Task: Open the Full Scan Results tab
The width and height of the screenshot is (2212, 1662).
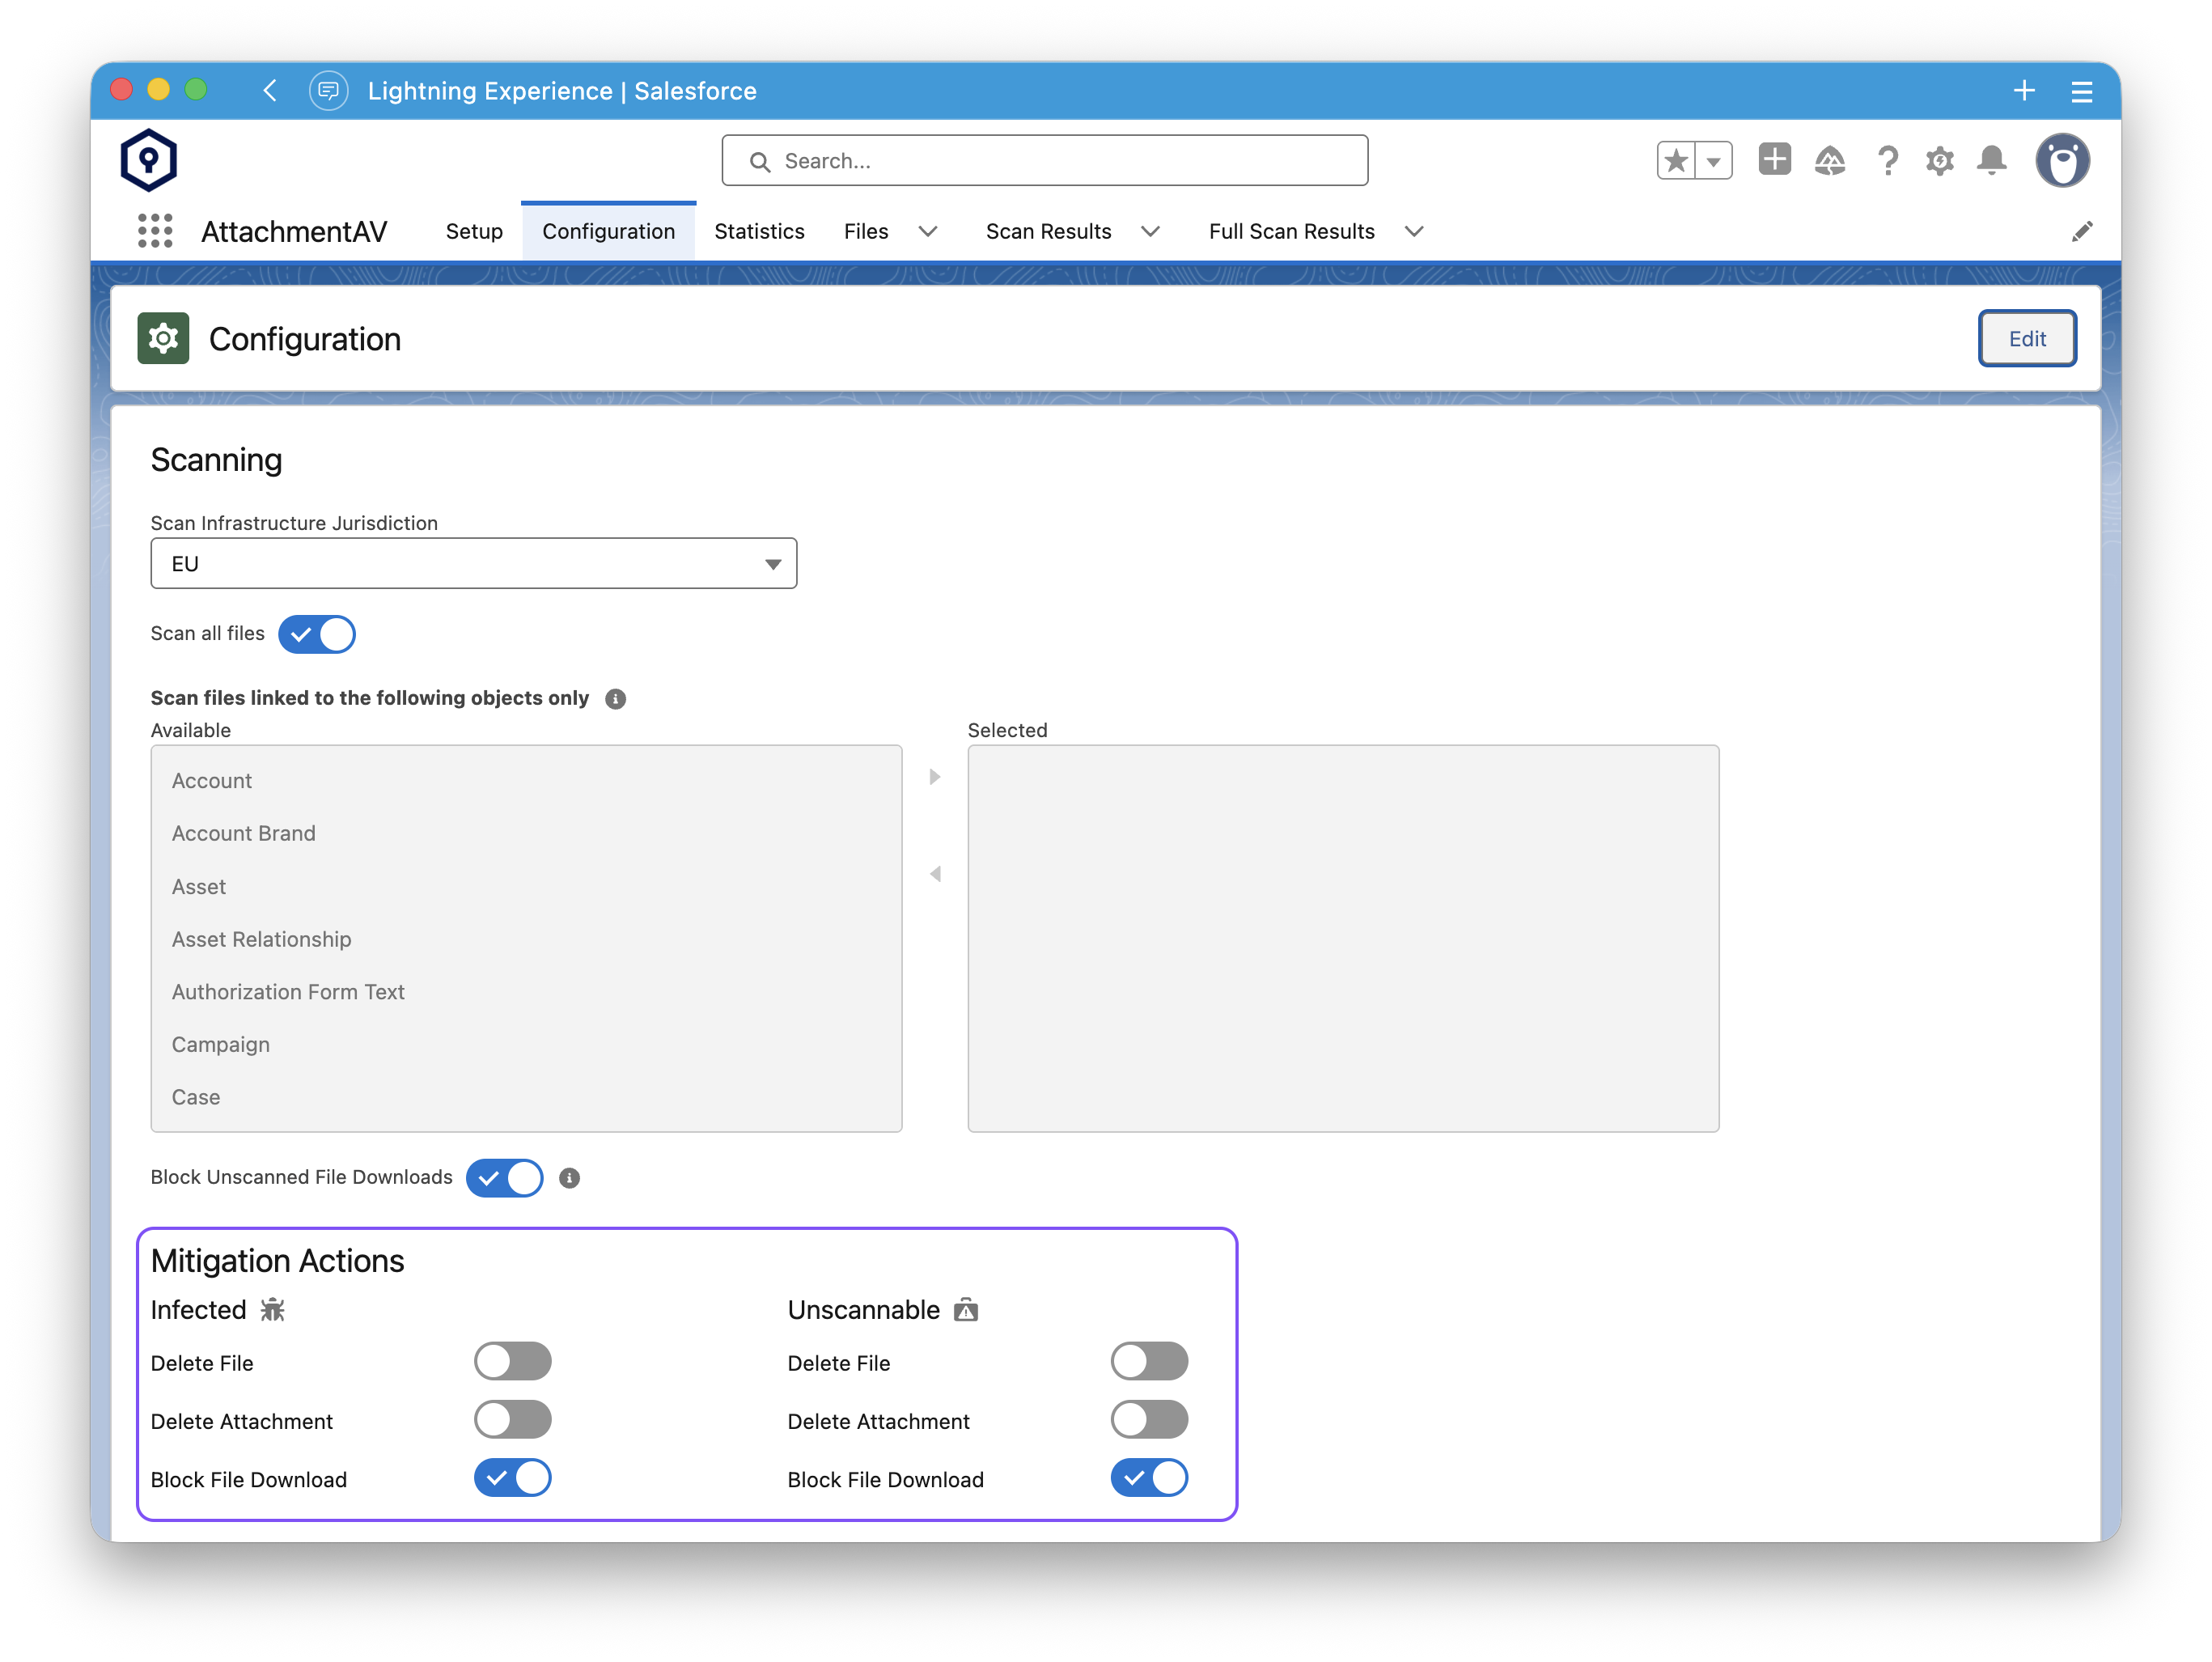Action: 1292,232
